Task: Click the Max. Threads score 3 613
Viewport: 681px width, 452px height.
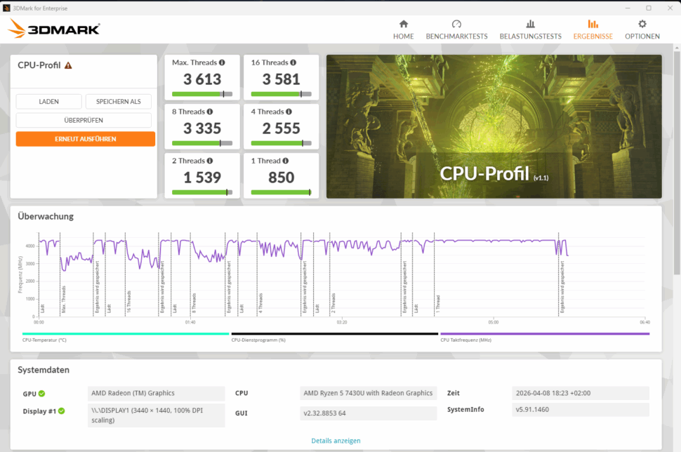Action: 202,79
